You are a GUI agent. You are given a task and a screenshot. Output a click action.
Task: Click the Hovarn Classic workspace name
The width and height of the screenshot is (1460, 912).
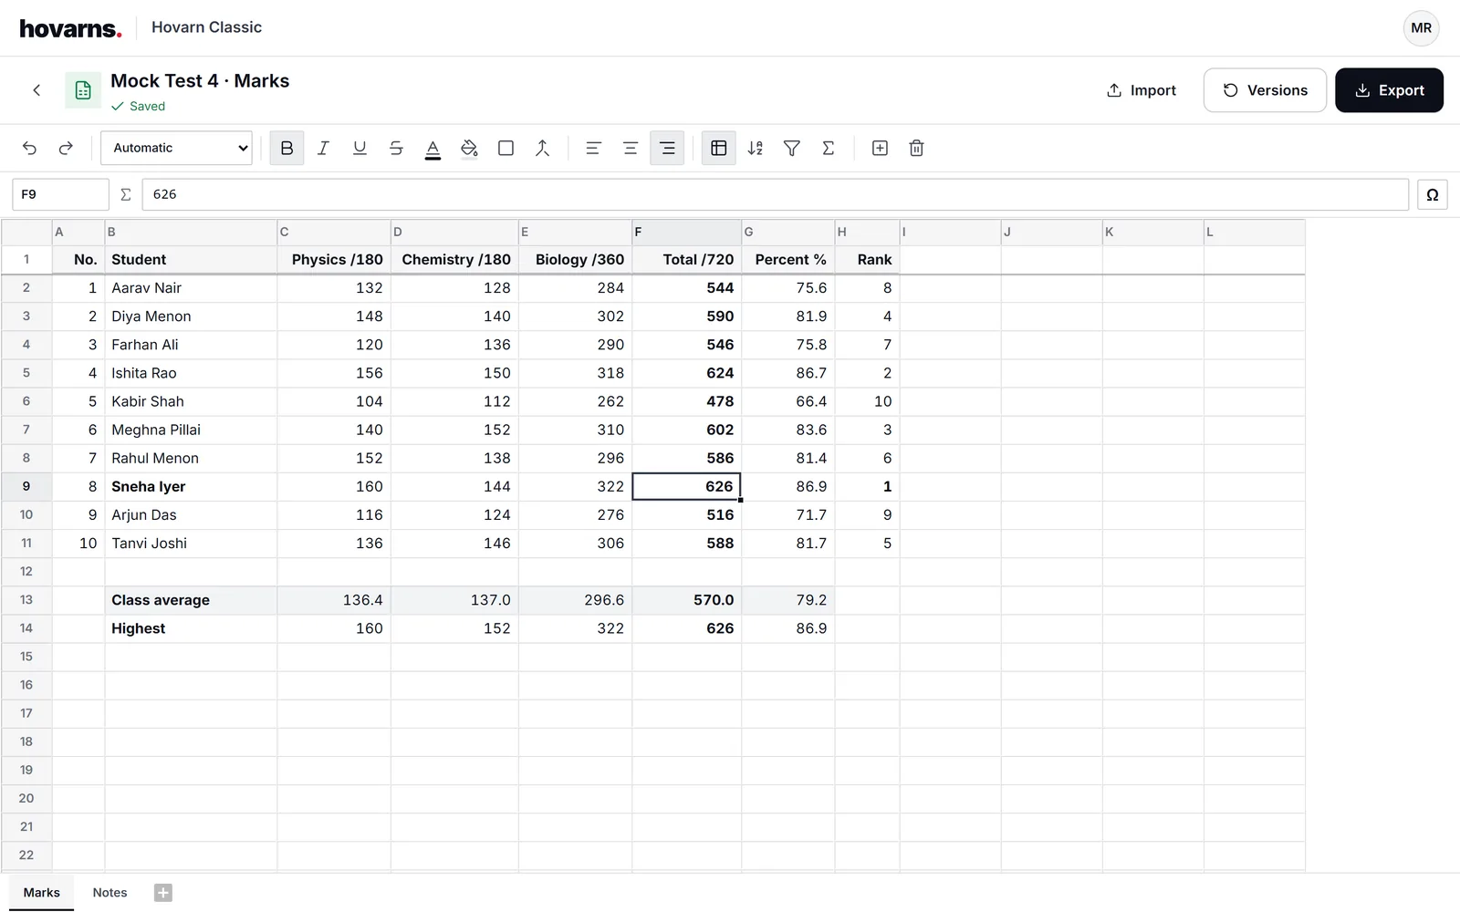point(206,27)
